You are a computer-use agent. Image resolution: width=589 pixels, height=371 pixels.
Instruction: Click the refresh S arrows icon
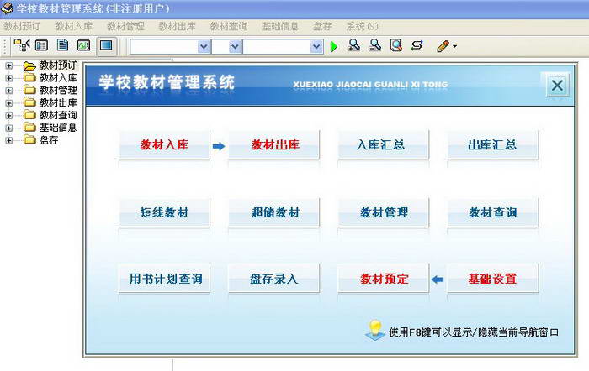(x=417, y=45)
